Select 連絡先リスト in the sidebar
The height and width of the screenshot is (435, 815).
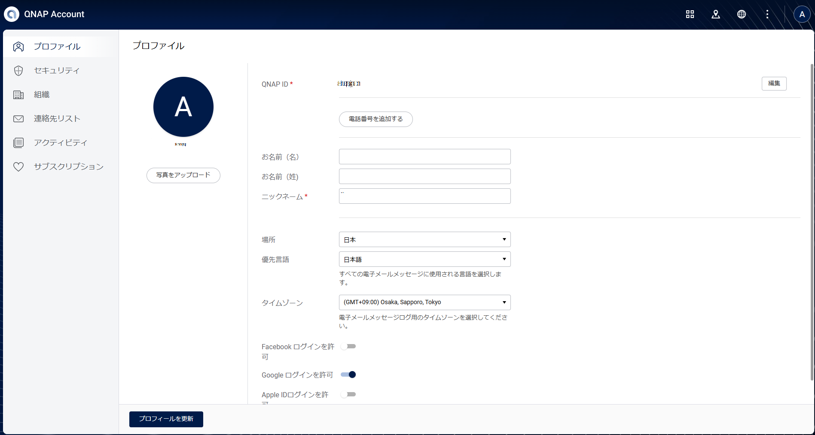click(x=61, y=118)
